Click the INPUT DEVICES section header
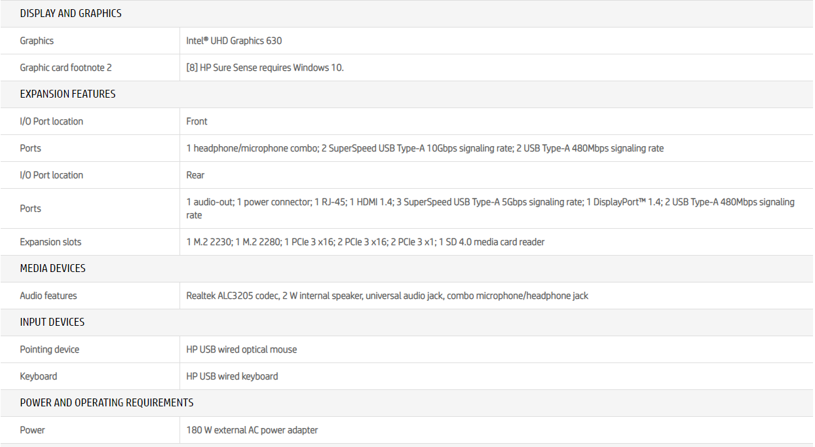 pos(52,322)
